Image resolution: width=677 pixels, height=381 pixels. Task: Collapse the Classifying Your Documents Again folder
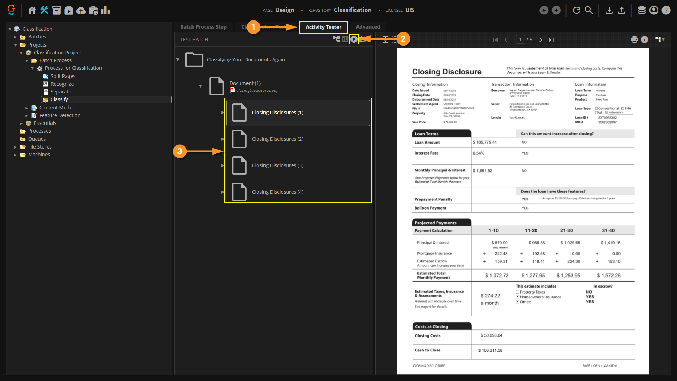click(178, 60)
